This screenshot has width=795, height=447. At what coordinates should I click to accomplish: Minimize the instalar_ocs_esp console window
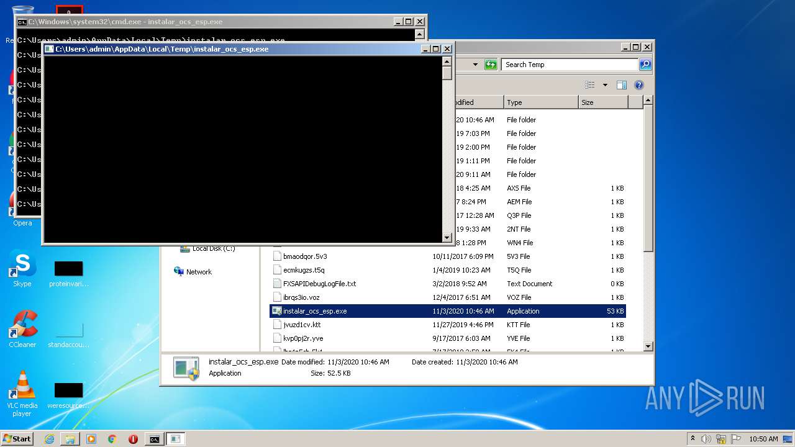coord(425,48)
